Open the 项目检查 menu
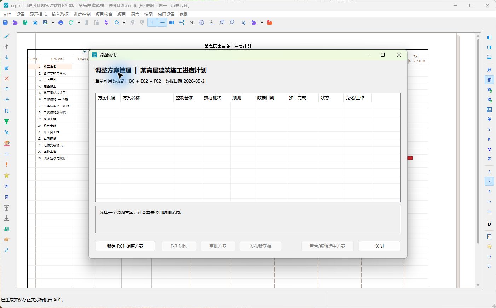This screenshot has width=496, height=308. tap(104, 14)
